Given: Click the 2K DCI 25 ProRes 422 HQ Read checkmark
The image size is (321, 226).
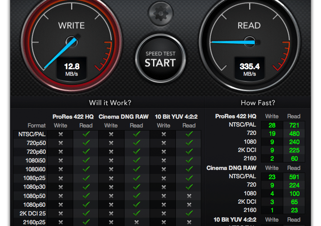Looking at the screenshot, I should [x=86, y=213].
